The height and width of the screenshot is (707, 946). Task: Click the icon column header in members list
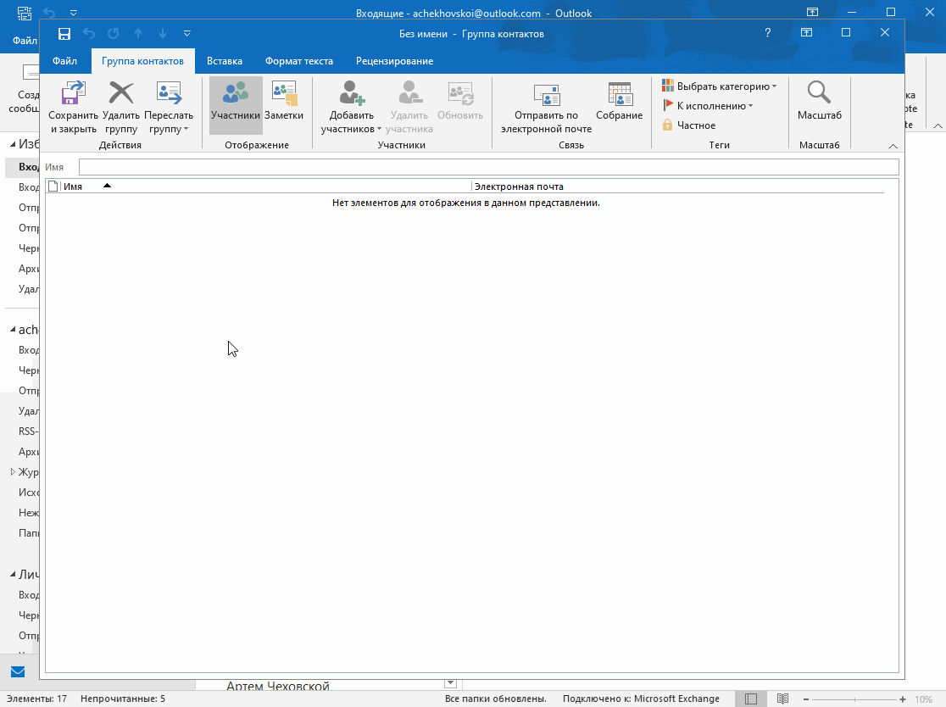[x=53, y=186]
